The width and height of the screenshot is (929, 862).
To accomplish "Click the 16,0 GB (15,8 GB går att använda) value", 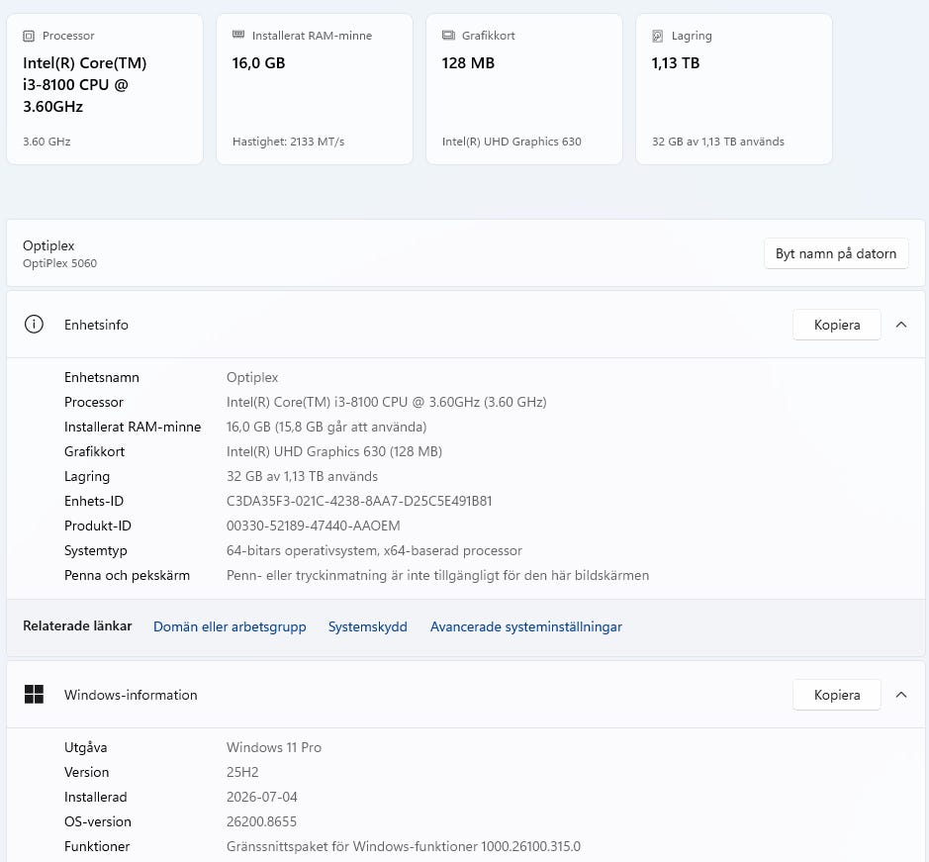I will click(326, 427).
